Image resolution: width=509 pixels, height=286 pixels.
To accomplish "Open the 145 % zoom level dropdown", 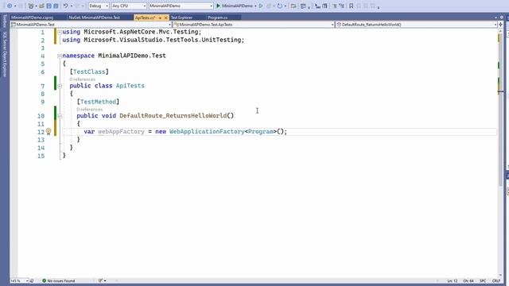I will (19, 280).
